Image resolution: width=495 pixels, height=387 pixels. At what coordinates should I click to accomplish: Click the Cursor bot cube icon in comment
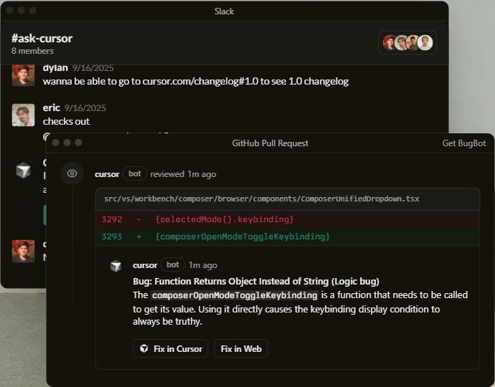pos(115,266)
